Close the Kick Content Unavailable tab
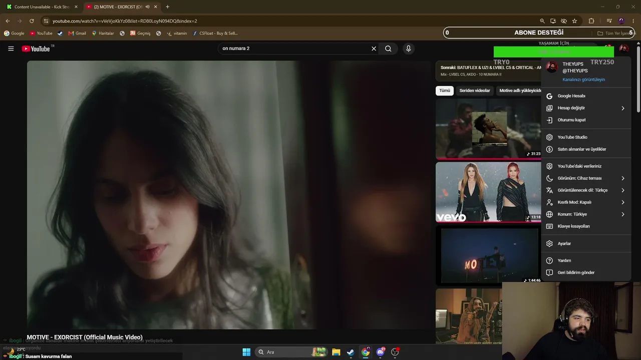This screenshot has height=360, width=641. [76, 7]
